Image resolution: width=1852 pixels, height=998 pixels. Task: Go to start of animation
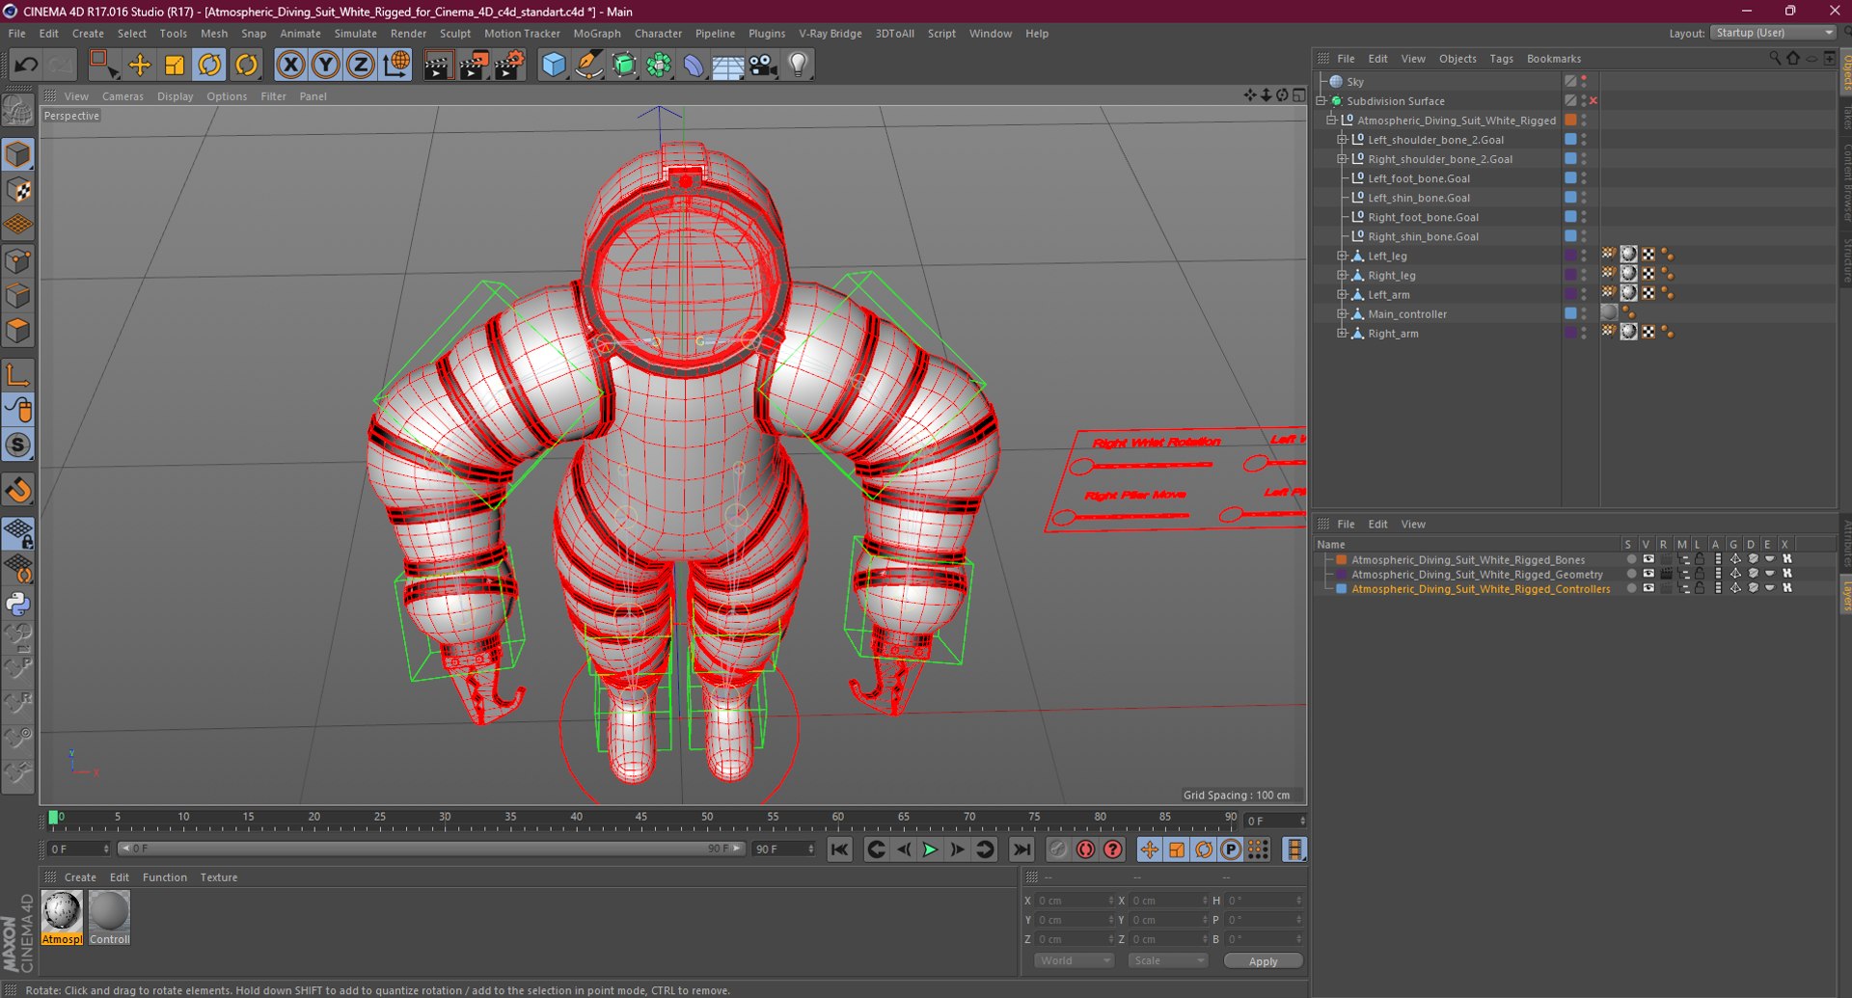(x=839, y=849)
